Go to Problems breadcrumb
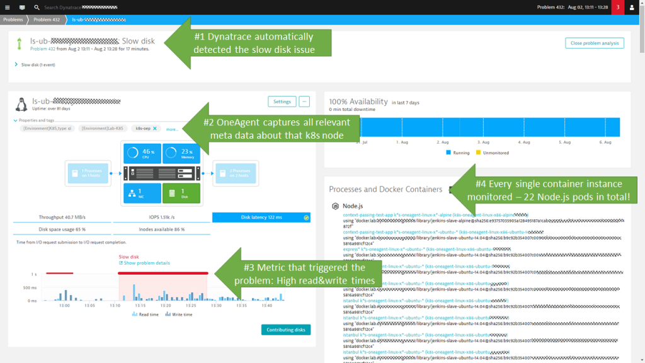The image size is (645, 363). pos(13,20)
